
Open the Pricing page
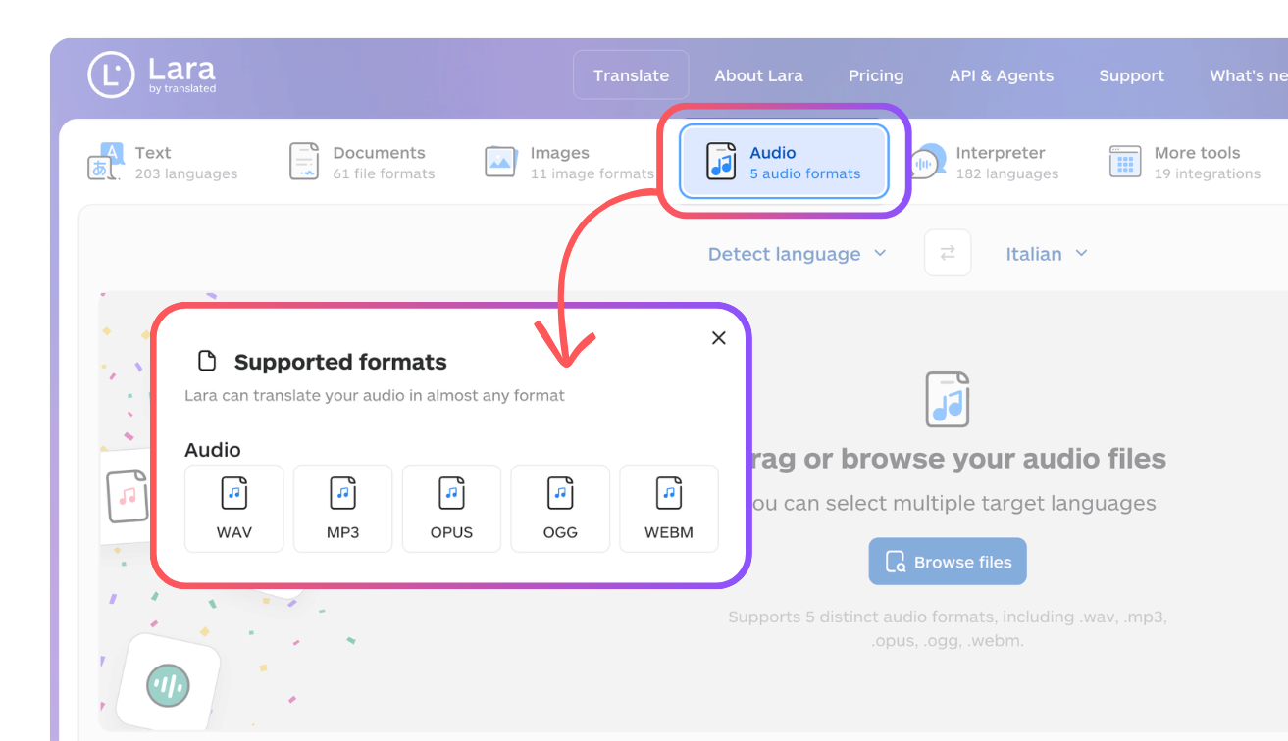876,75
